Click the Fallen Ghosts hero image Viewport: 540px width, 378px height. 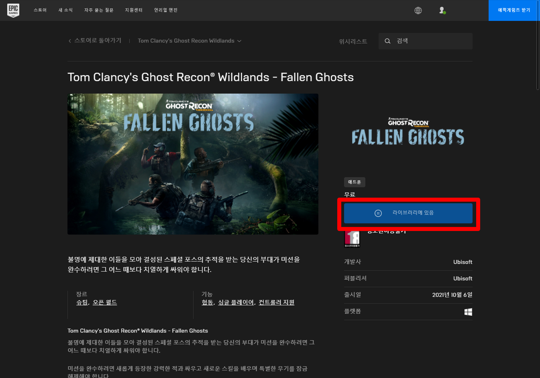click(x=193, y=164)
